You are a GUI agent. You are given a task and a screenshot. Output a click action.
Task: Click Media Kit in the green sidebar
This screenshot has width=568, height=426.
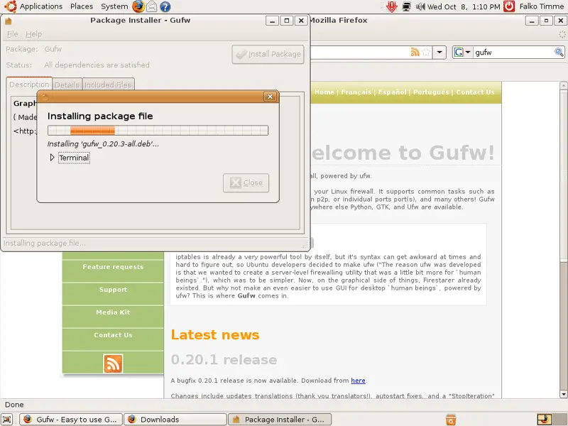click(x=113, y=312)
